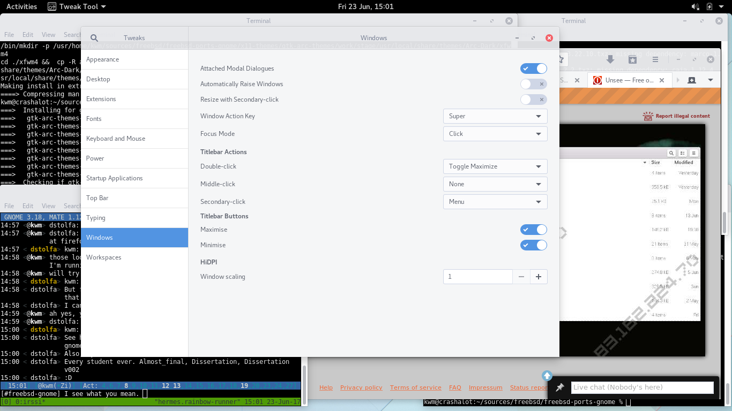This screenshot has height=411, width=732.
Task: Open search in Tweak Tool header
Action: (94, 38)
